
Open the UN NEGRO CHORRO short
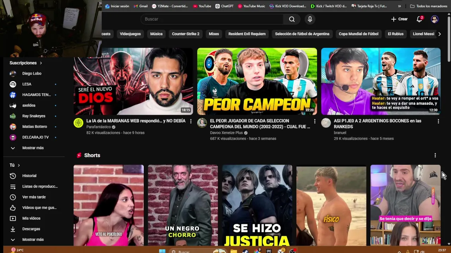(183, 205)
